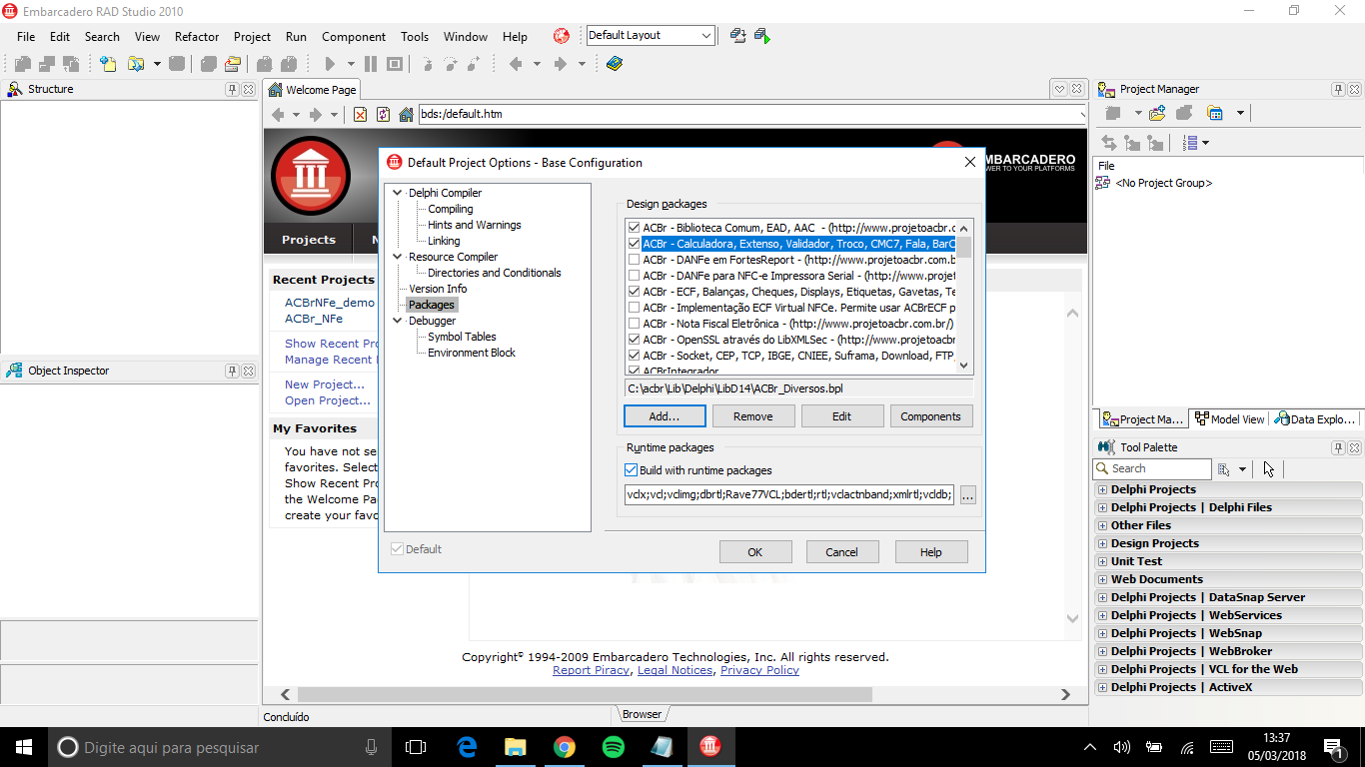
Task: Open the Default Layout dropdown
Action: pos(706,36)
